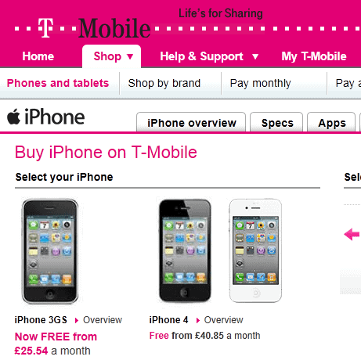The width and height of the screenshot is (361, 360).
Task: Go to Pay monthly section
Action: point(260,84)
